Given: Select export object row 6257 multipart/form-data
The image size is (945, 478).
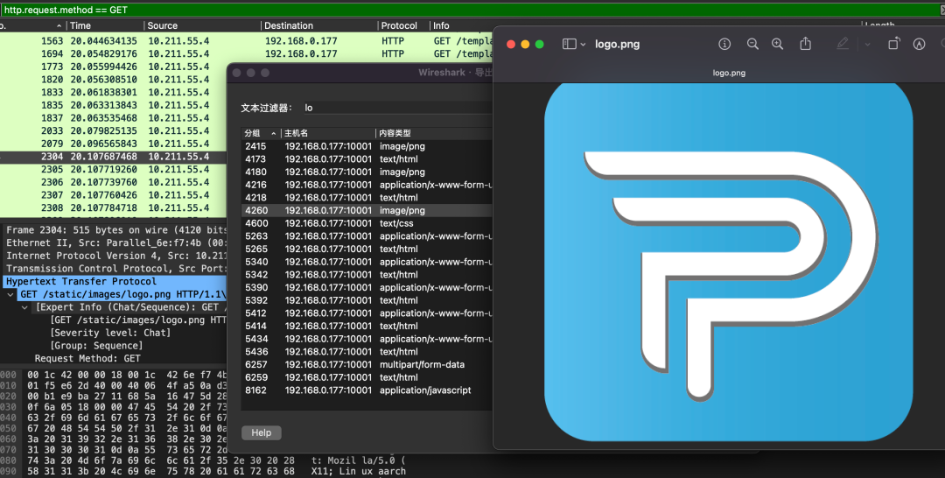Looking at the screenshot, I should pyautogui.click(x=367, y=365).
